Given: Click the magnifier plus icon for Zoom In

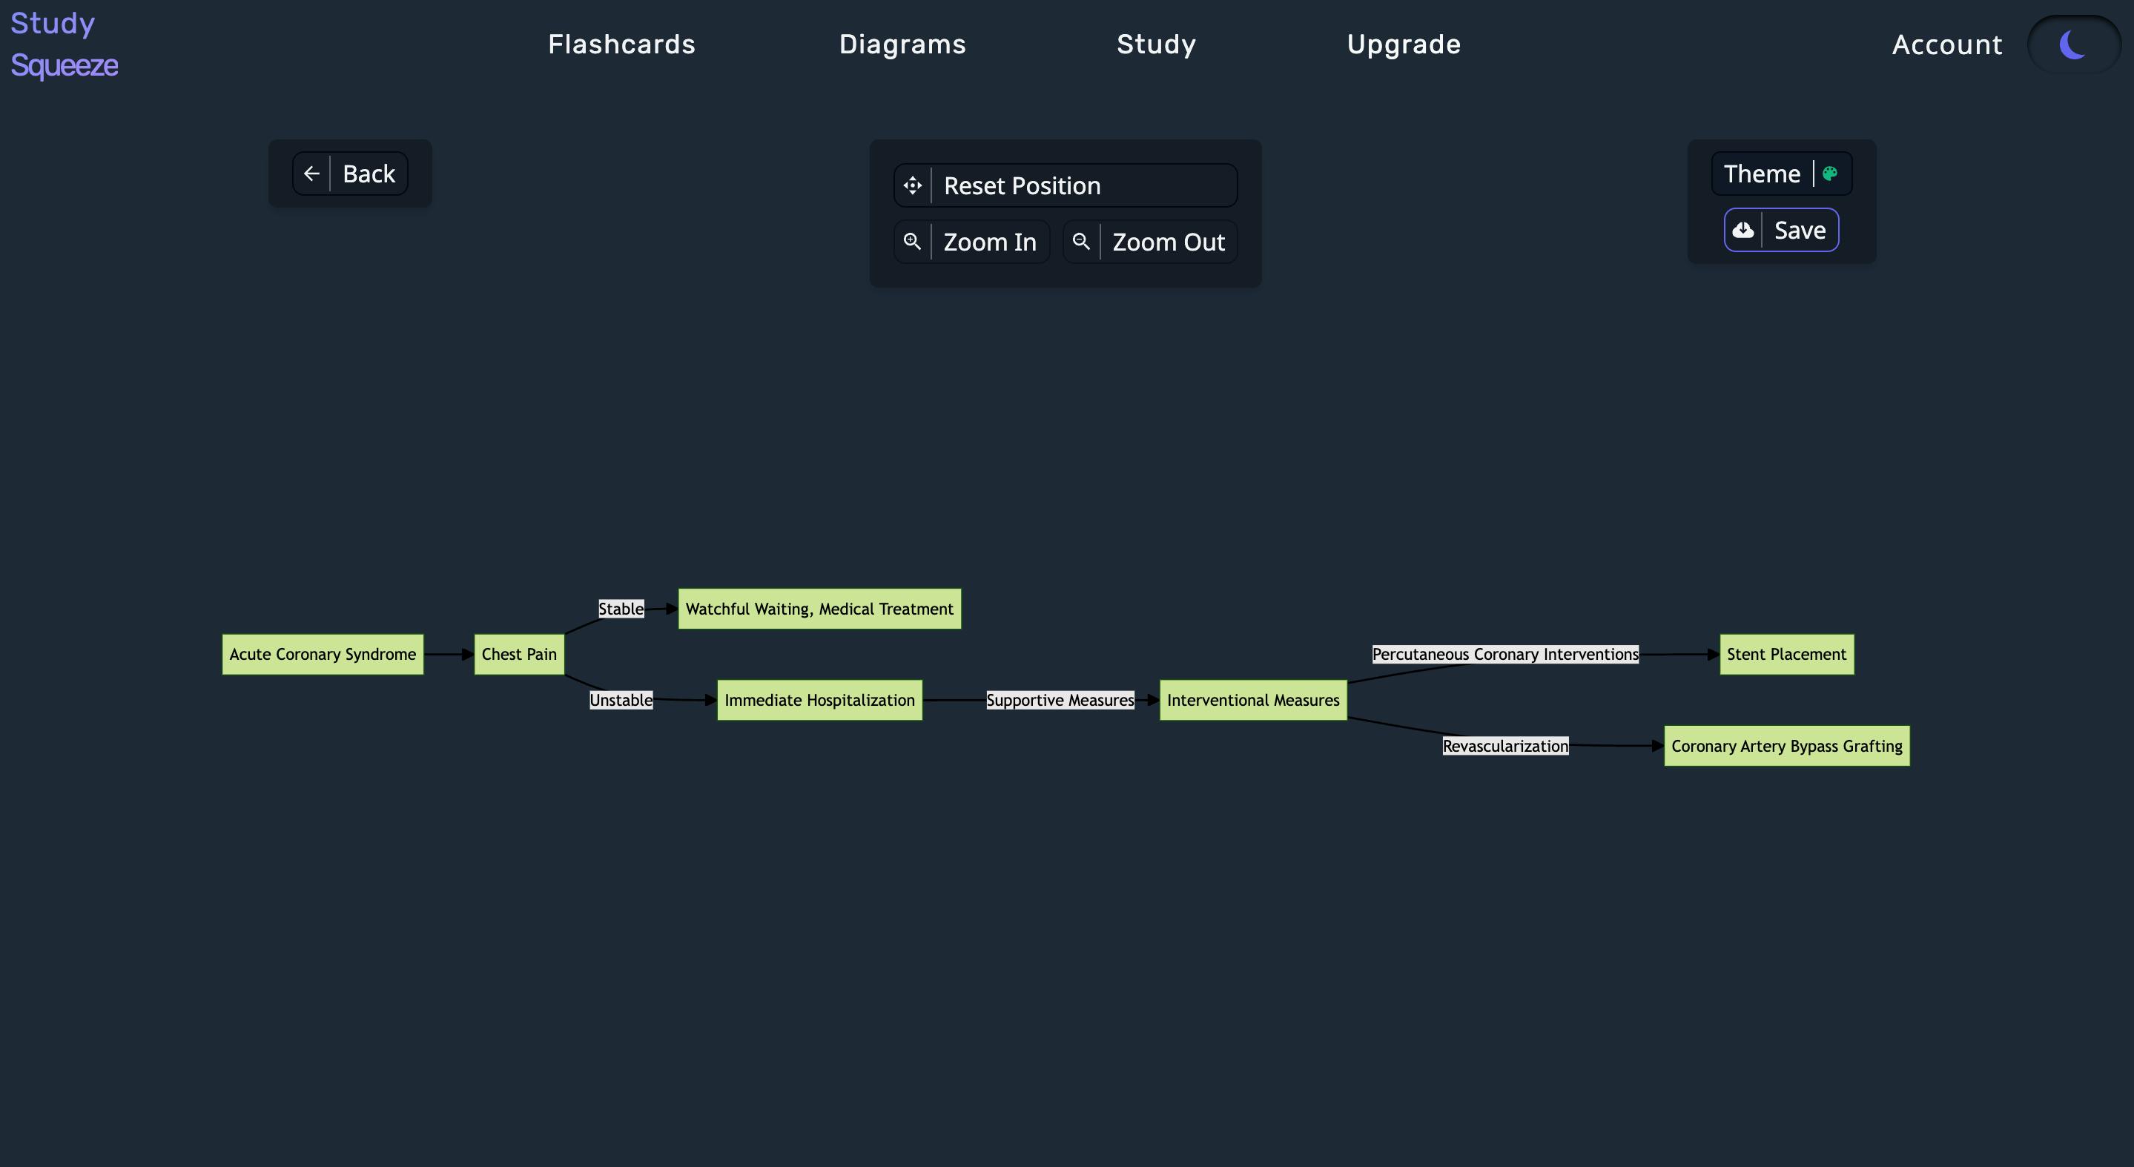Looking at the screenshot, I should (x=912, y=241).
